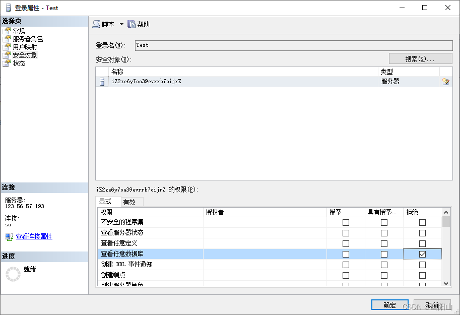Click the 授权者 column header
Screen dimensions: 460x315
pos(265,212)
